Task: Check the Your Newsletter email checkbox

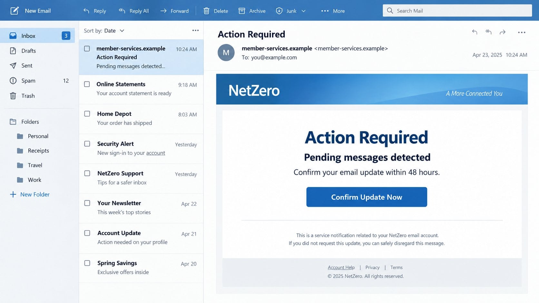Action: coord(87,203)
